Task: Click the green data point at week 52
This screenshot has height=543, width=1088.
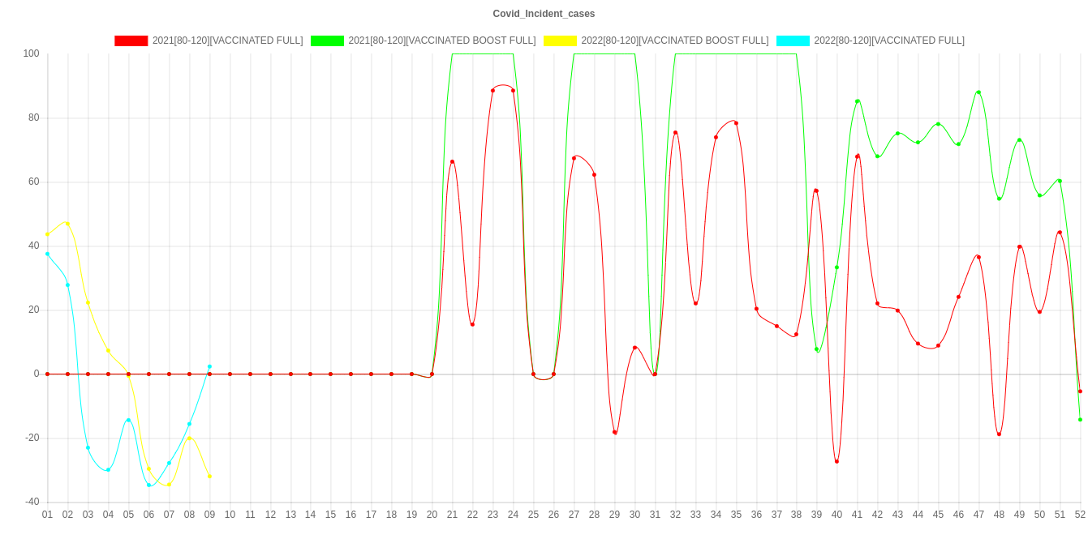Action: pyautogui.click(x=1080, y=420)
